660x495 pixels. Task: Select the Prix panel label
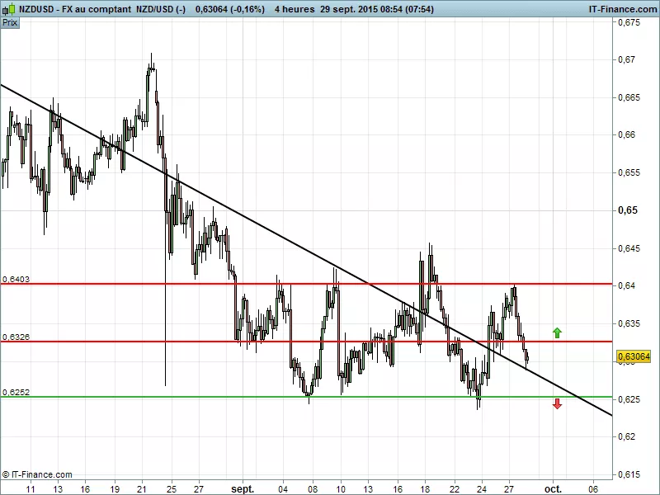10,23
